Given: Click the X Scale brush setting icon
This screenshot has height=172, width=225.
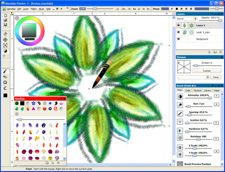Looking at the screenshot, I should (180, 147).
